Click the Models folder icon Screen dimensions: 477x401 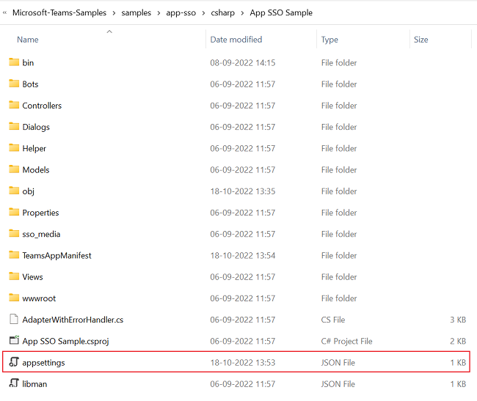[14, 169]
